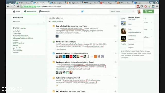Open the browser home page icon
The height and width of the screenshot is (93, 165).
point(18,6)
